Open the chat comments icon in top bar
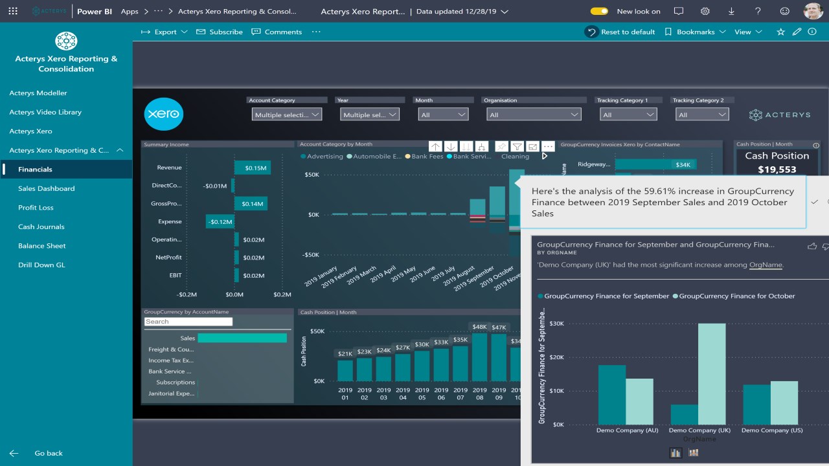Image resolution: width=829 pixels, height=466 pixels. point(679,11)
